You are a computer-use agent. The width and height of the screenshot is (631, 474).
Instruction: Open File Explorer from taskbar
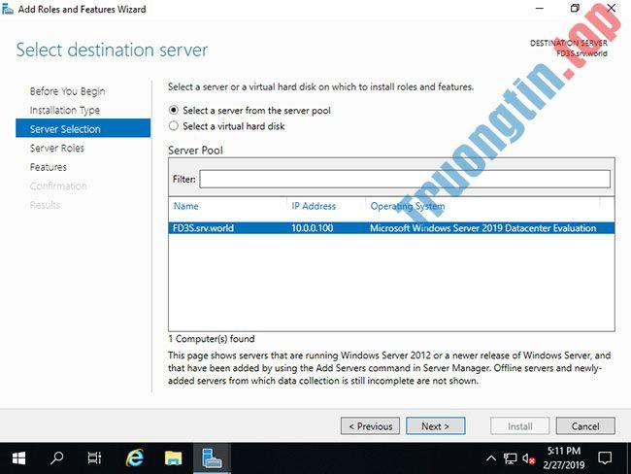click(x=173, y=458)
